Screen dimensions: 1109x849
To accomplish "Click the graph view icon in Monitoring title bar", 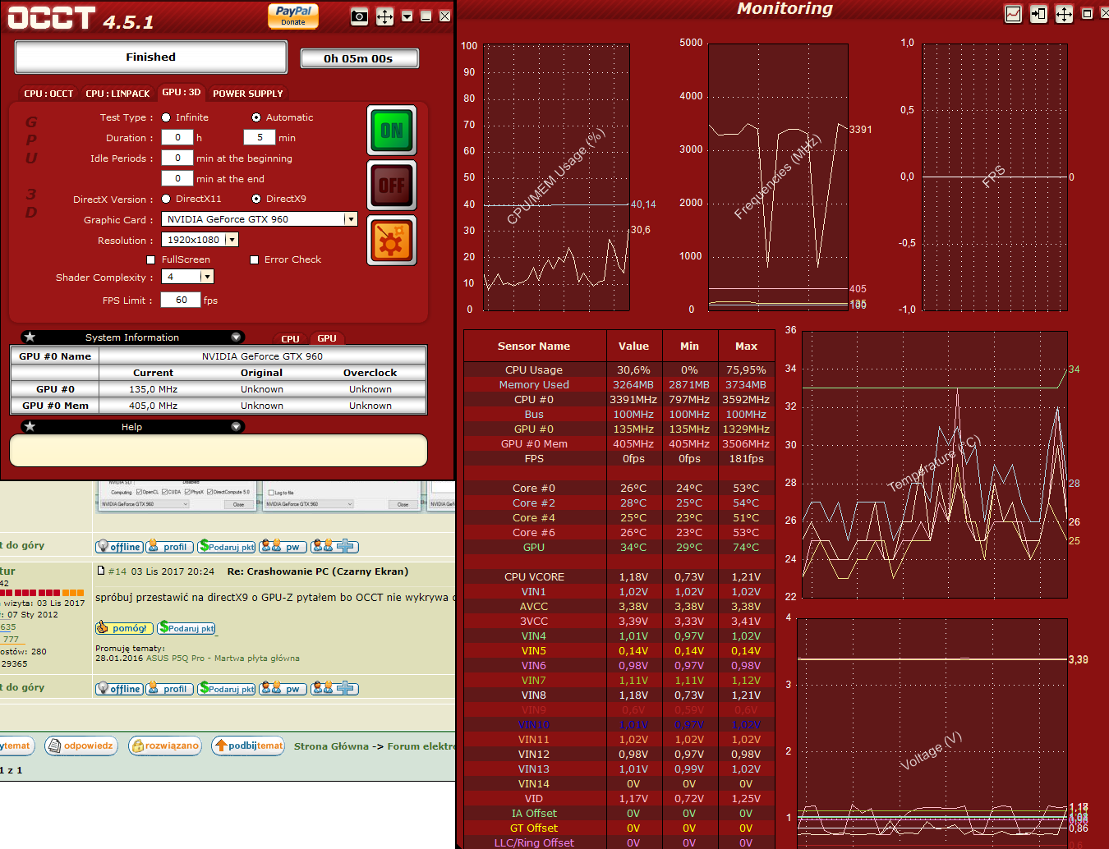I will [1014, 14].
